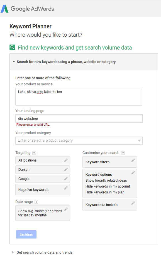Click the Your landing page field
Viewport: 161px width, 255px height.
pyautogui.click(x=79, y=119)
